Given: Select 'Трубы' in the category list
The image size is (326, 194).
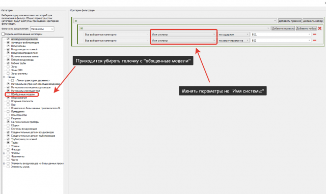Looking at the screenshot, I should tap(15, 143).
